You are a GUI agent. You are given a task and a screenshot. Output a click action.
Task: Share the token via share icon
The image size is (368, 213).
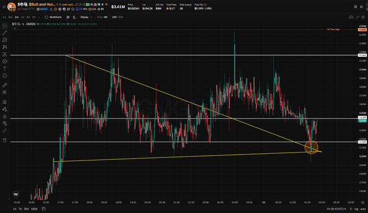click(83, 4)
